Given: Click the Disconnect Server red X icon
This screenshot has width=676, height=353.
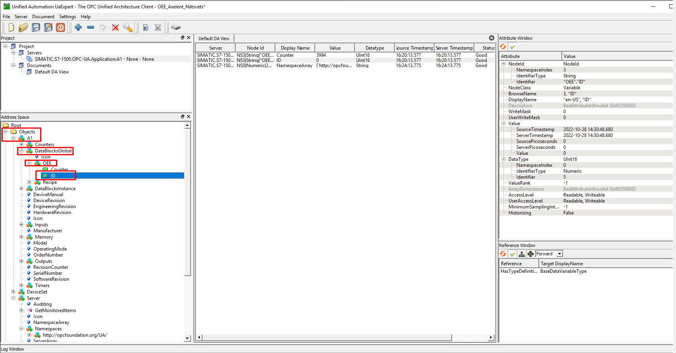Looking at the screenshot, I should (115, 27).
